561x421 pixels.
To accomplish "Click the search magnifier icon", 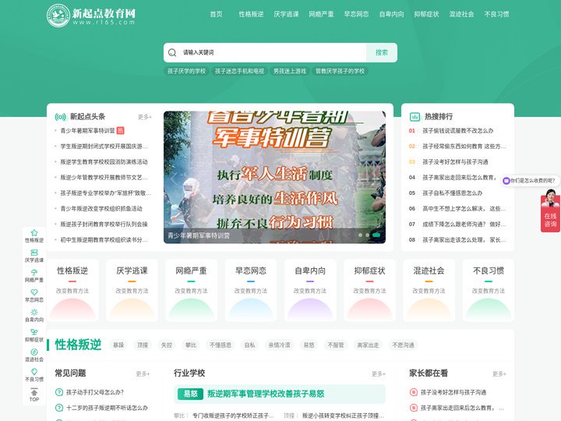I will coord(172,53).
